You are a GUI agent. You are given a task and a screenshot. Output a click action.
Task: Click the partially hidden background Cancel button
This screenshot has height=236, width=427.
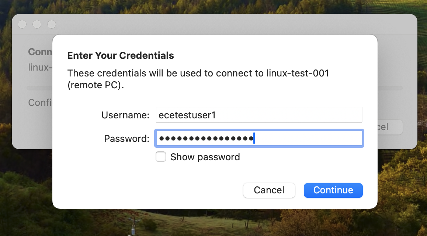[x=390, y=127]
